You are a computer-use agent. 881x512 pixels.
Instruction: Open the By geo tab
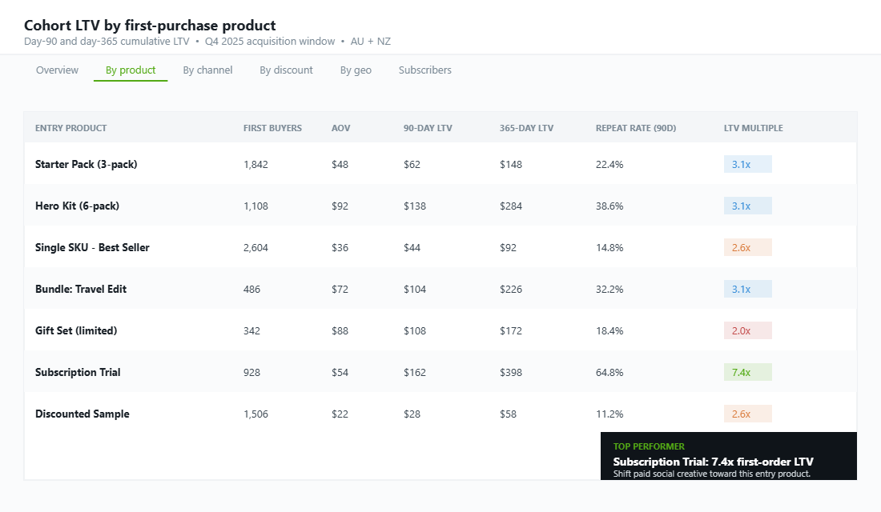coord(356,70)
